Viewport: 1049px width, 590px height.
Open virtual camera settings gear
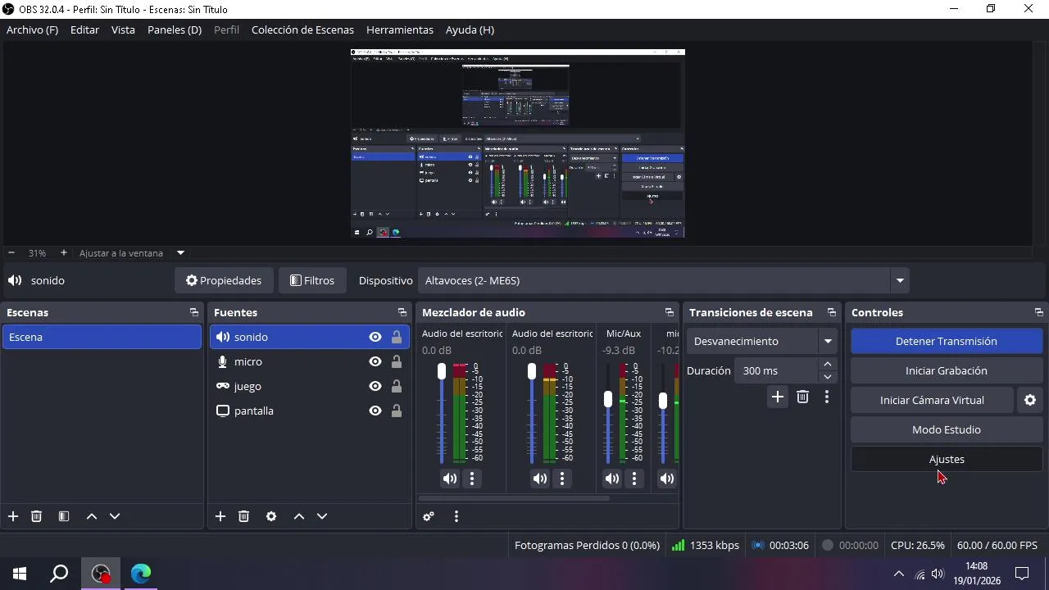(x=1030, y=400)
